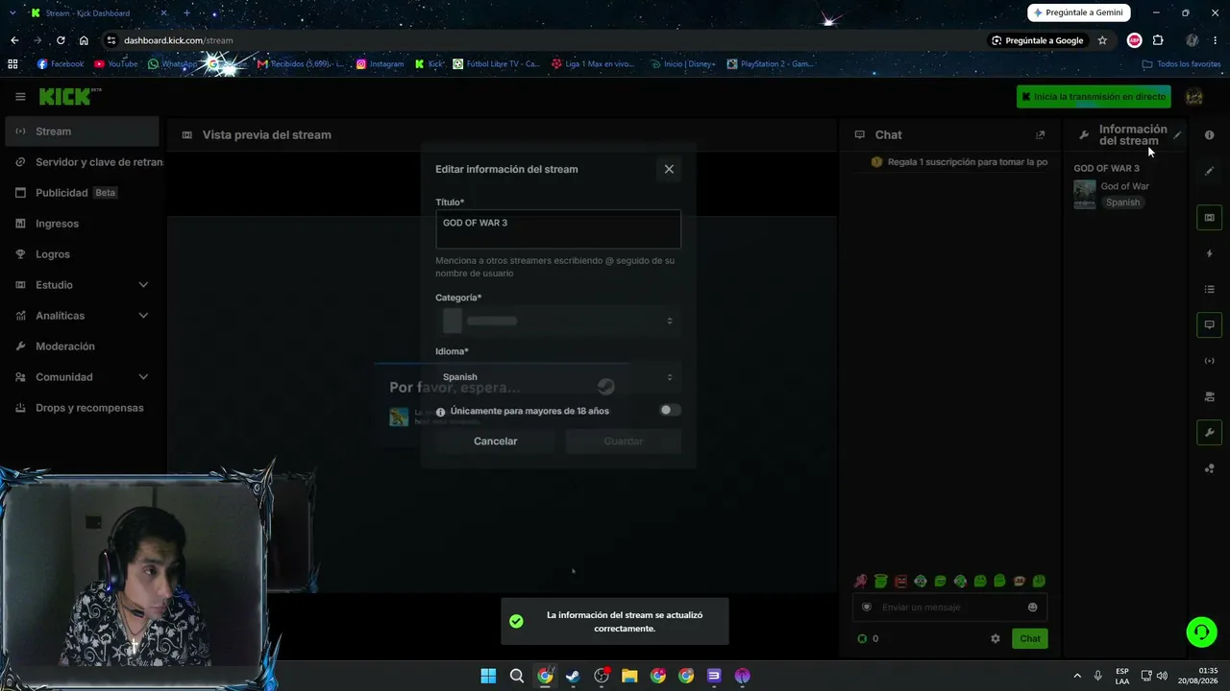Open the Categoría dropdown
The height and width of the screenshot is (691, 1230).
pyautogui.click(x=558, y=321)
